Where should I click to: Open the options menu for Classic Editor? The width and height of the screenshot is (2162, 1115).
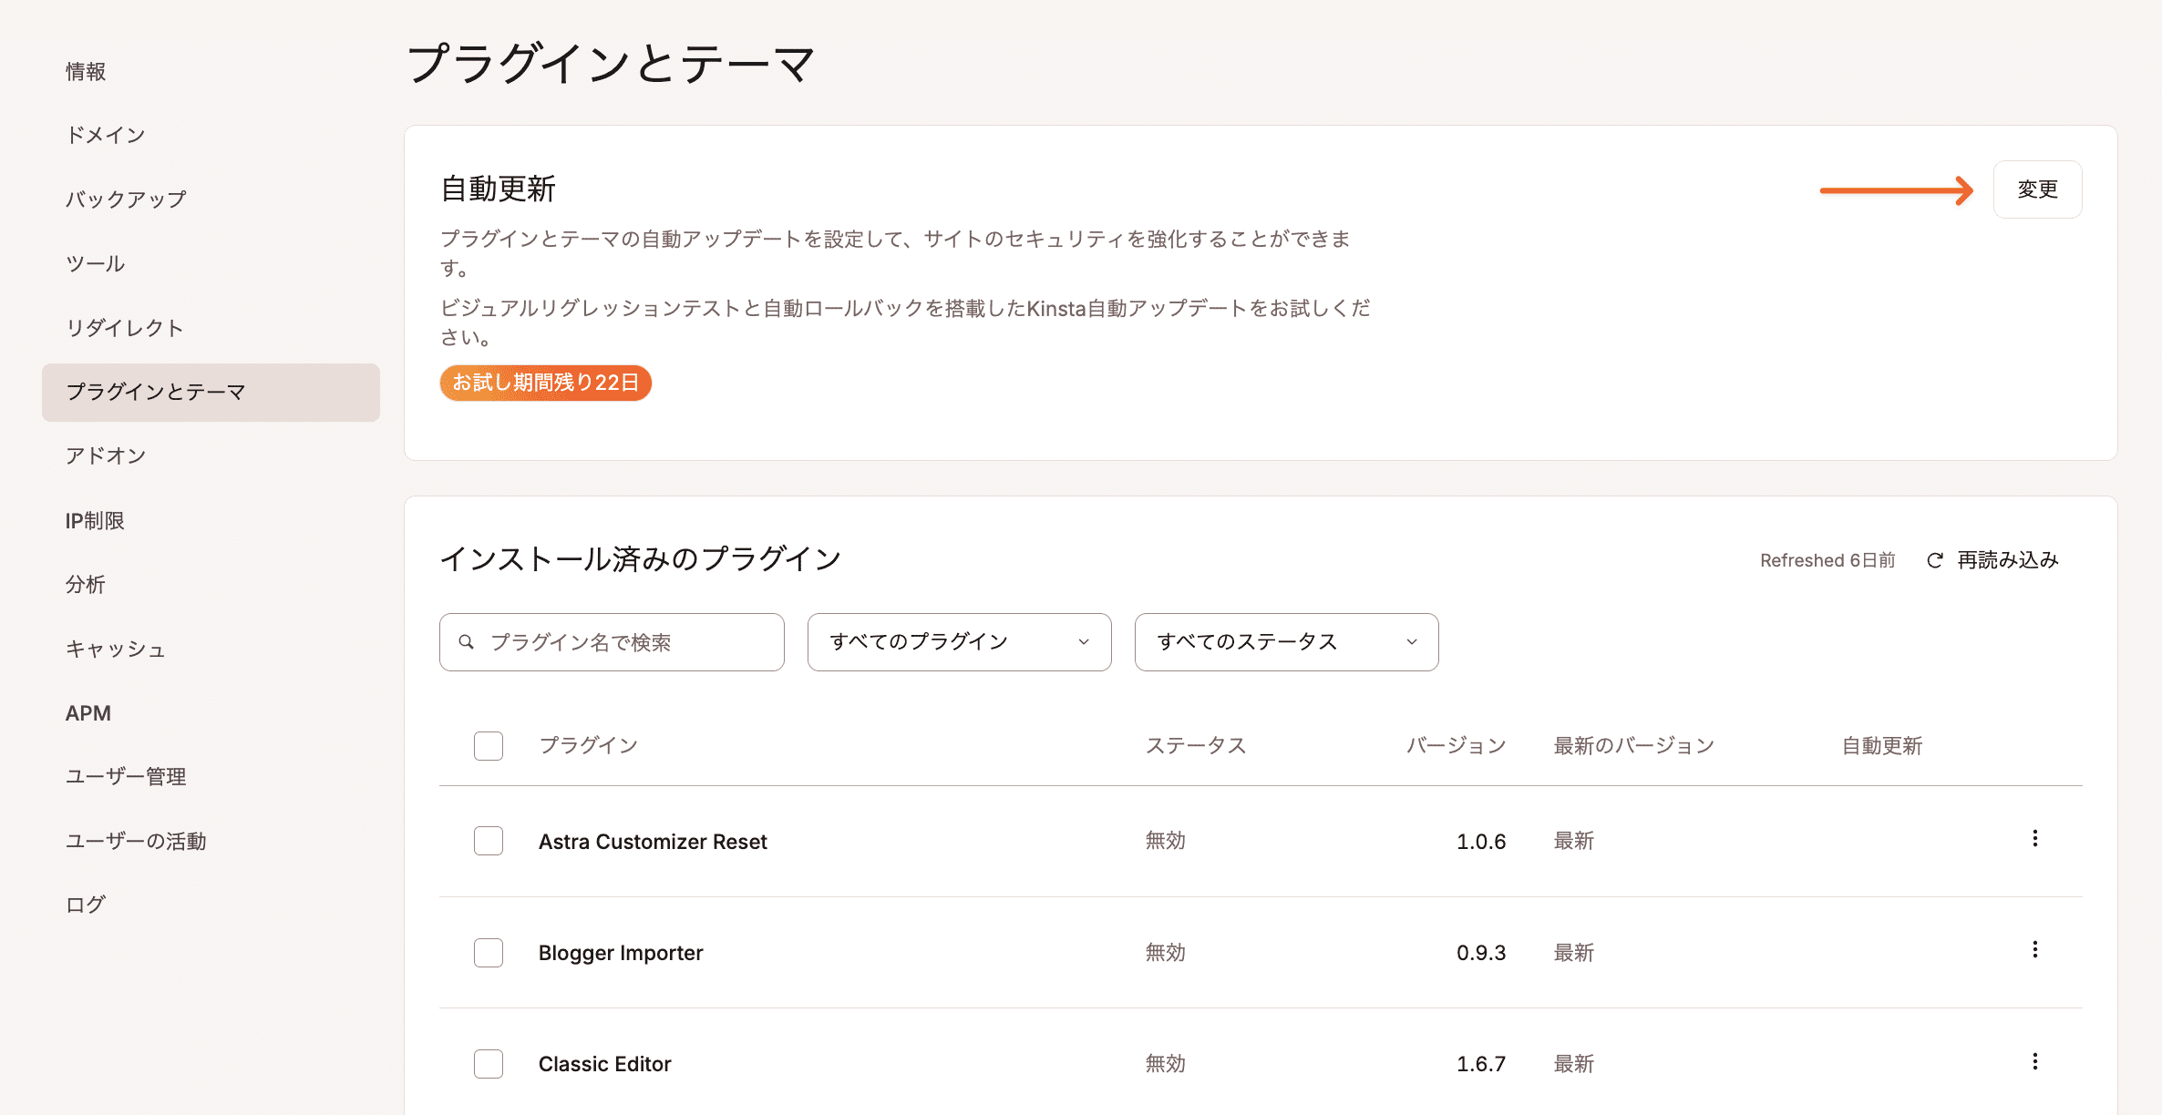click(x=2033, y=1060)
